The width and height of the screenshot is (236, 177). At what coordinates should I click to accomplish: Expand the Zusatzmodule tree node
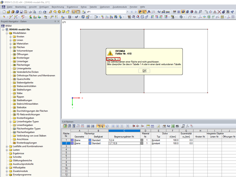7,171
